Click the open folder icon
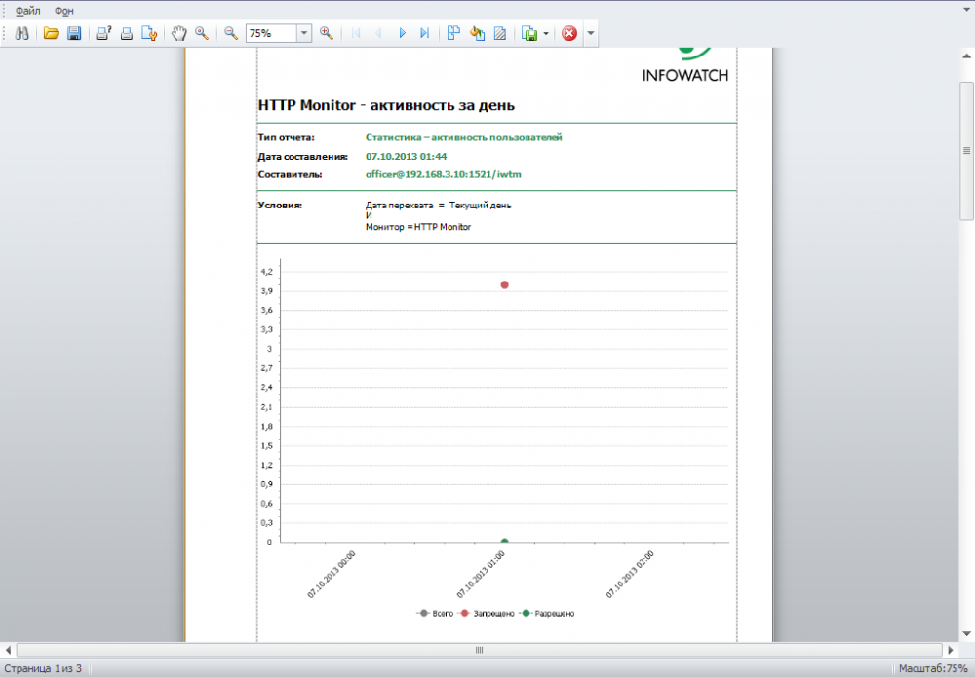Viewport: 975px width, 677px height. coord(51,33)
